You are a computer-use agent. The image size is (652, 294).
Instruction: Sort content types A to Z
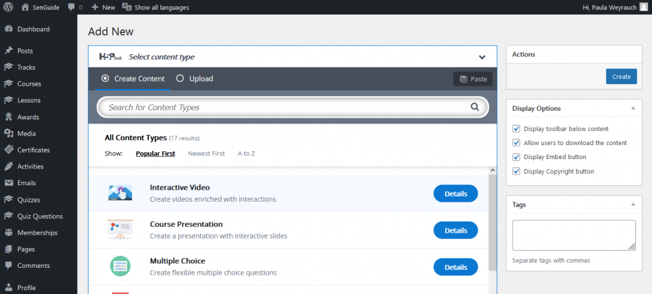pyautogui.click(x=246, y=153)
